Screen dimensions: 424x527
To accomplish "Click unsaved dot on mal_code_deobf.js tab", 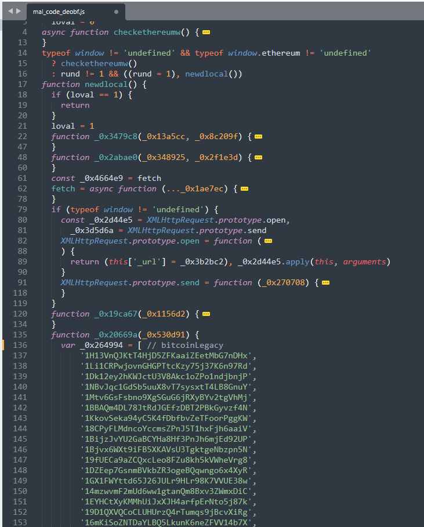I will click(x=117, y=12).
